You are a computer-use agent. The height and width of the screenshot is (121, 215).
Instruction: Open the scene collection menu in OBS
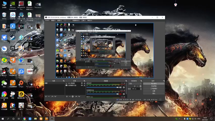coord(76,20)
